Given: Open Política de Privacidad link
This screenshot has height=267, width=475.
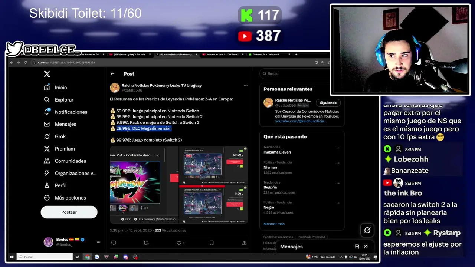Looking at the screenshot, I should [311, 237].
